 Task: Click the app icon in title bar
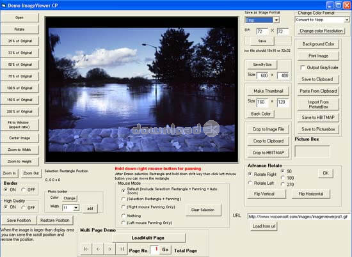point(3,5)
